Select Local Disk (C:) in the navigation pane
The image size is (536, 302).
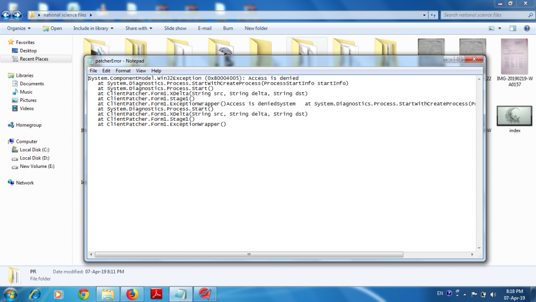pos(34,150)
